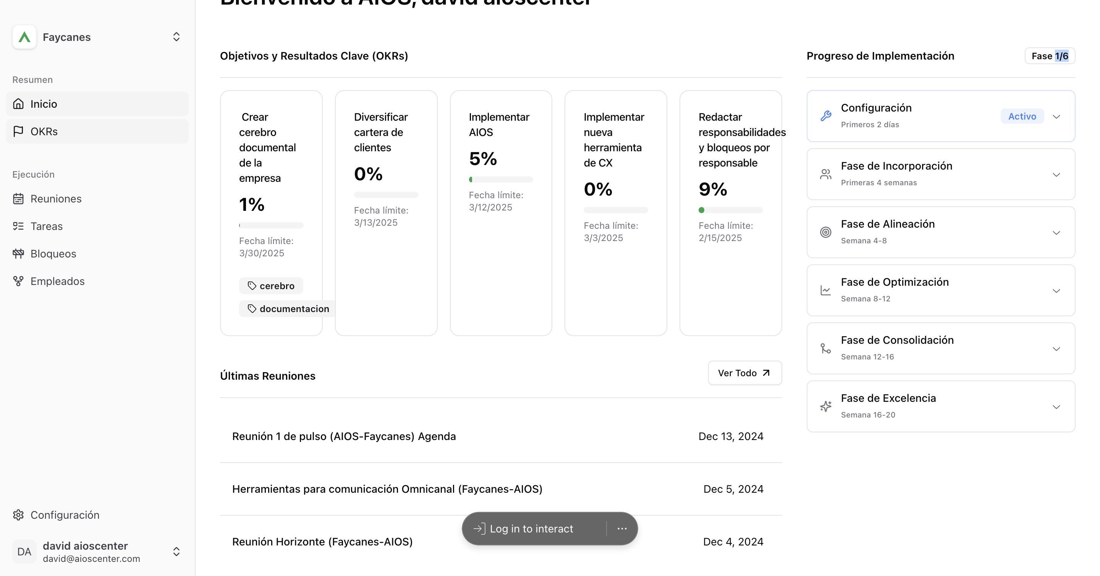The height and width of the screenshot is (576, 1100).
Task: Open Implementar nueva herramienta de CX OKR
Action: point(616,213)
